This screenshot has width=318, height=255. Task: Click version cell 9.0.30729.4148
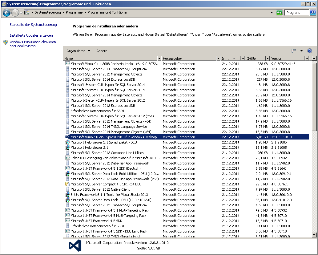pyautogui.click(x=283, y=64)
